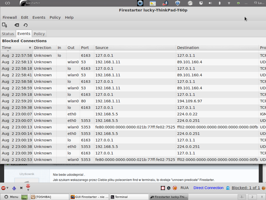Click the RUA label in browser status bar
The image size is (266, 200).
tap(185, 188)
